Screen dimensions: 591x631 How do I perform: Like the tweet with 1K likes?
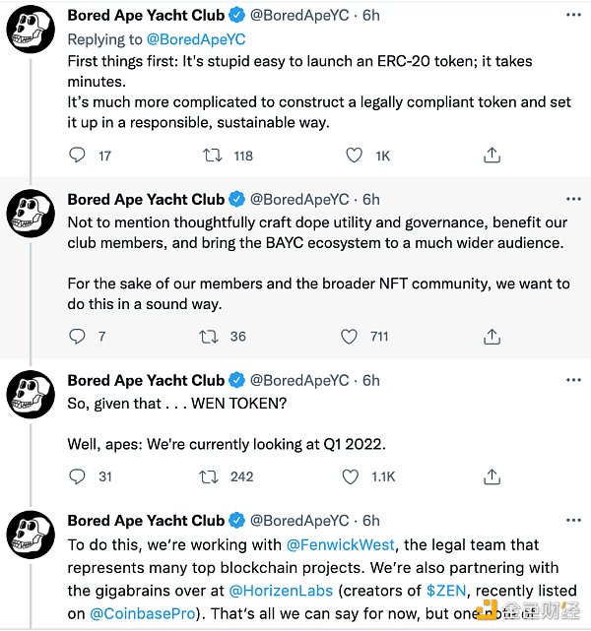click(x=355, y=155)
